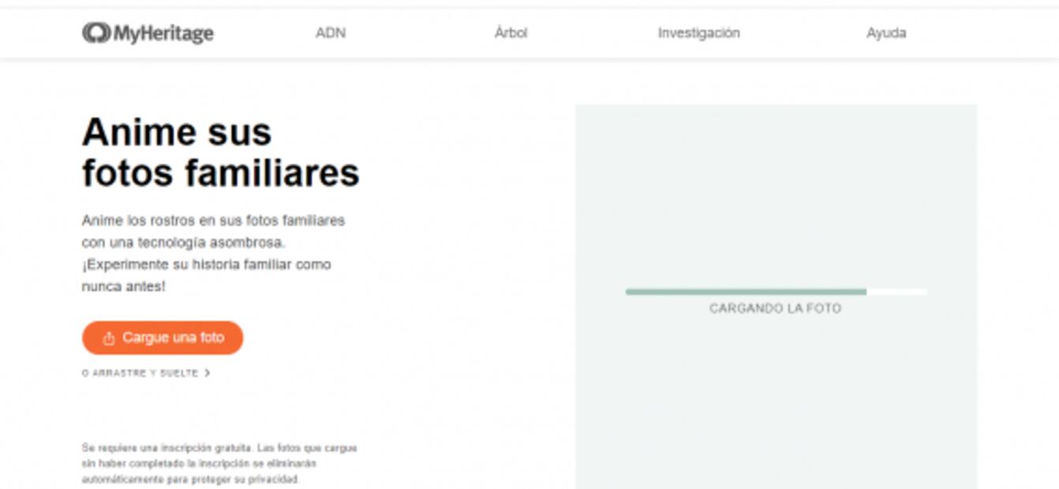
Task: Click the 'fotos familiares' heading line
Action: [220, 173]
